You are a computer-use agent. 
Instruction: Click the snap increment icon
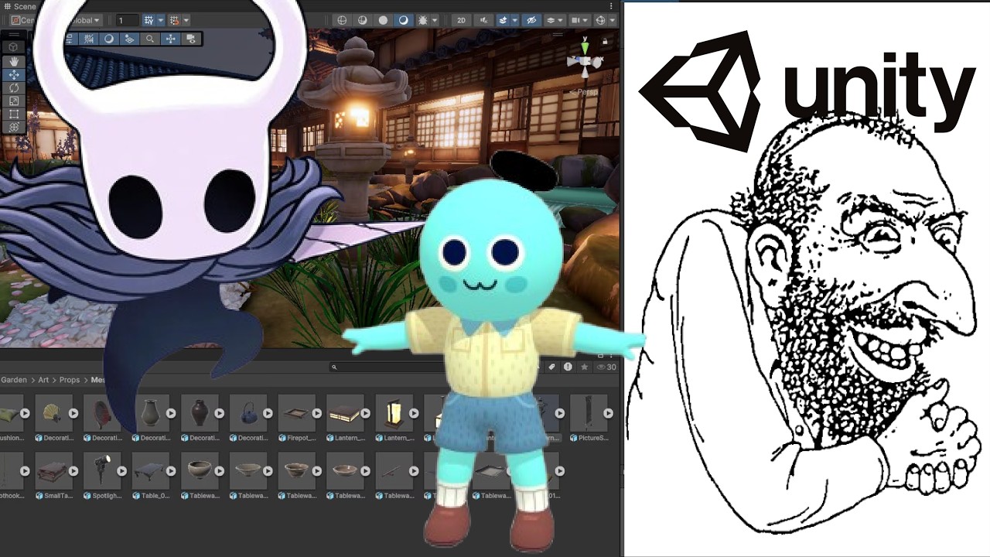[x=174, y=20]
